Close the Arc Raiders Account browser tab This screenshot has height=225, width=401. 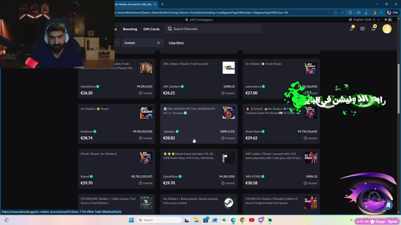[x=155, y=4]
